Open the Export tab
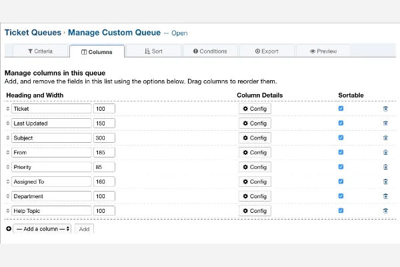This screenshot has width=400, height=267. tap(267, 51)
